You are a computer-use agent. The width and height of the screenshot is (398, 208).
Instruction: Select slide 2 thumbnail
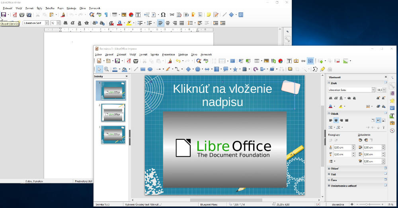click(x=113, y=113)
